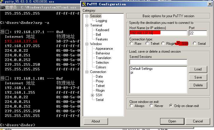Click the putty_V0.63 window title bar
Viewport: 214px width, 130px height.
(40, 2)
